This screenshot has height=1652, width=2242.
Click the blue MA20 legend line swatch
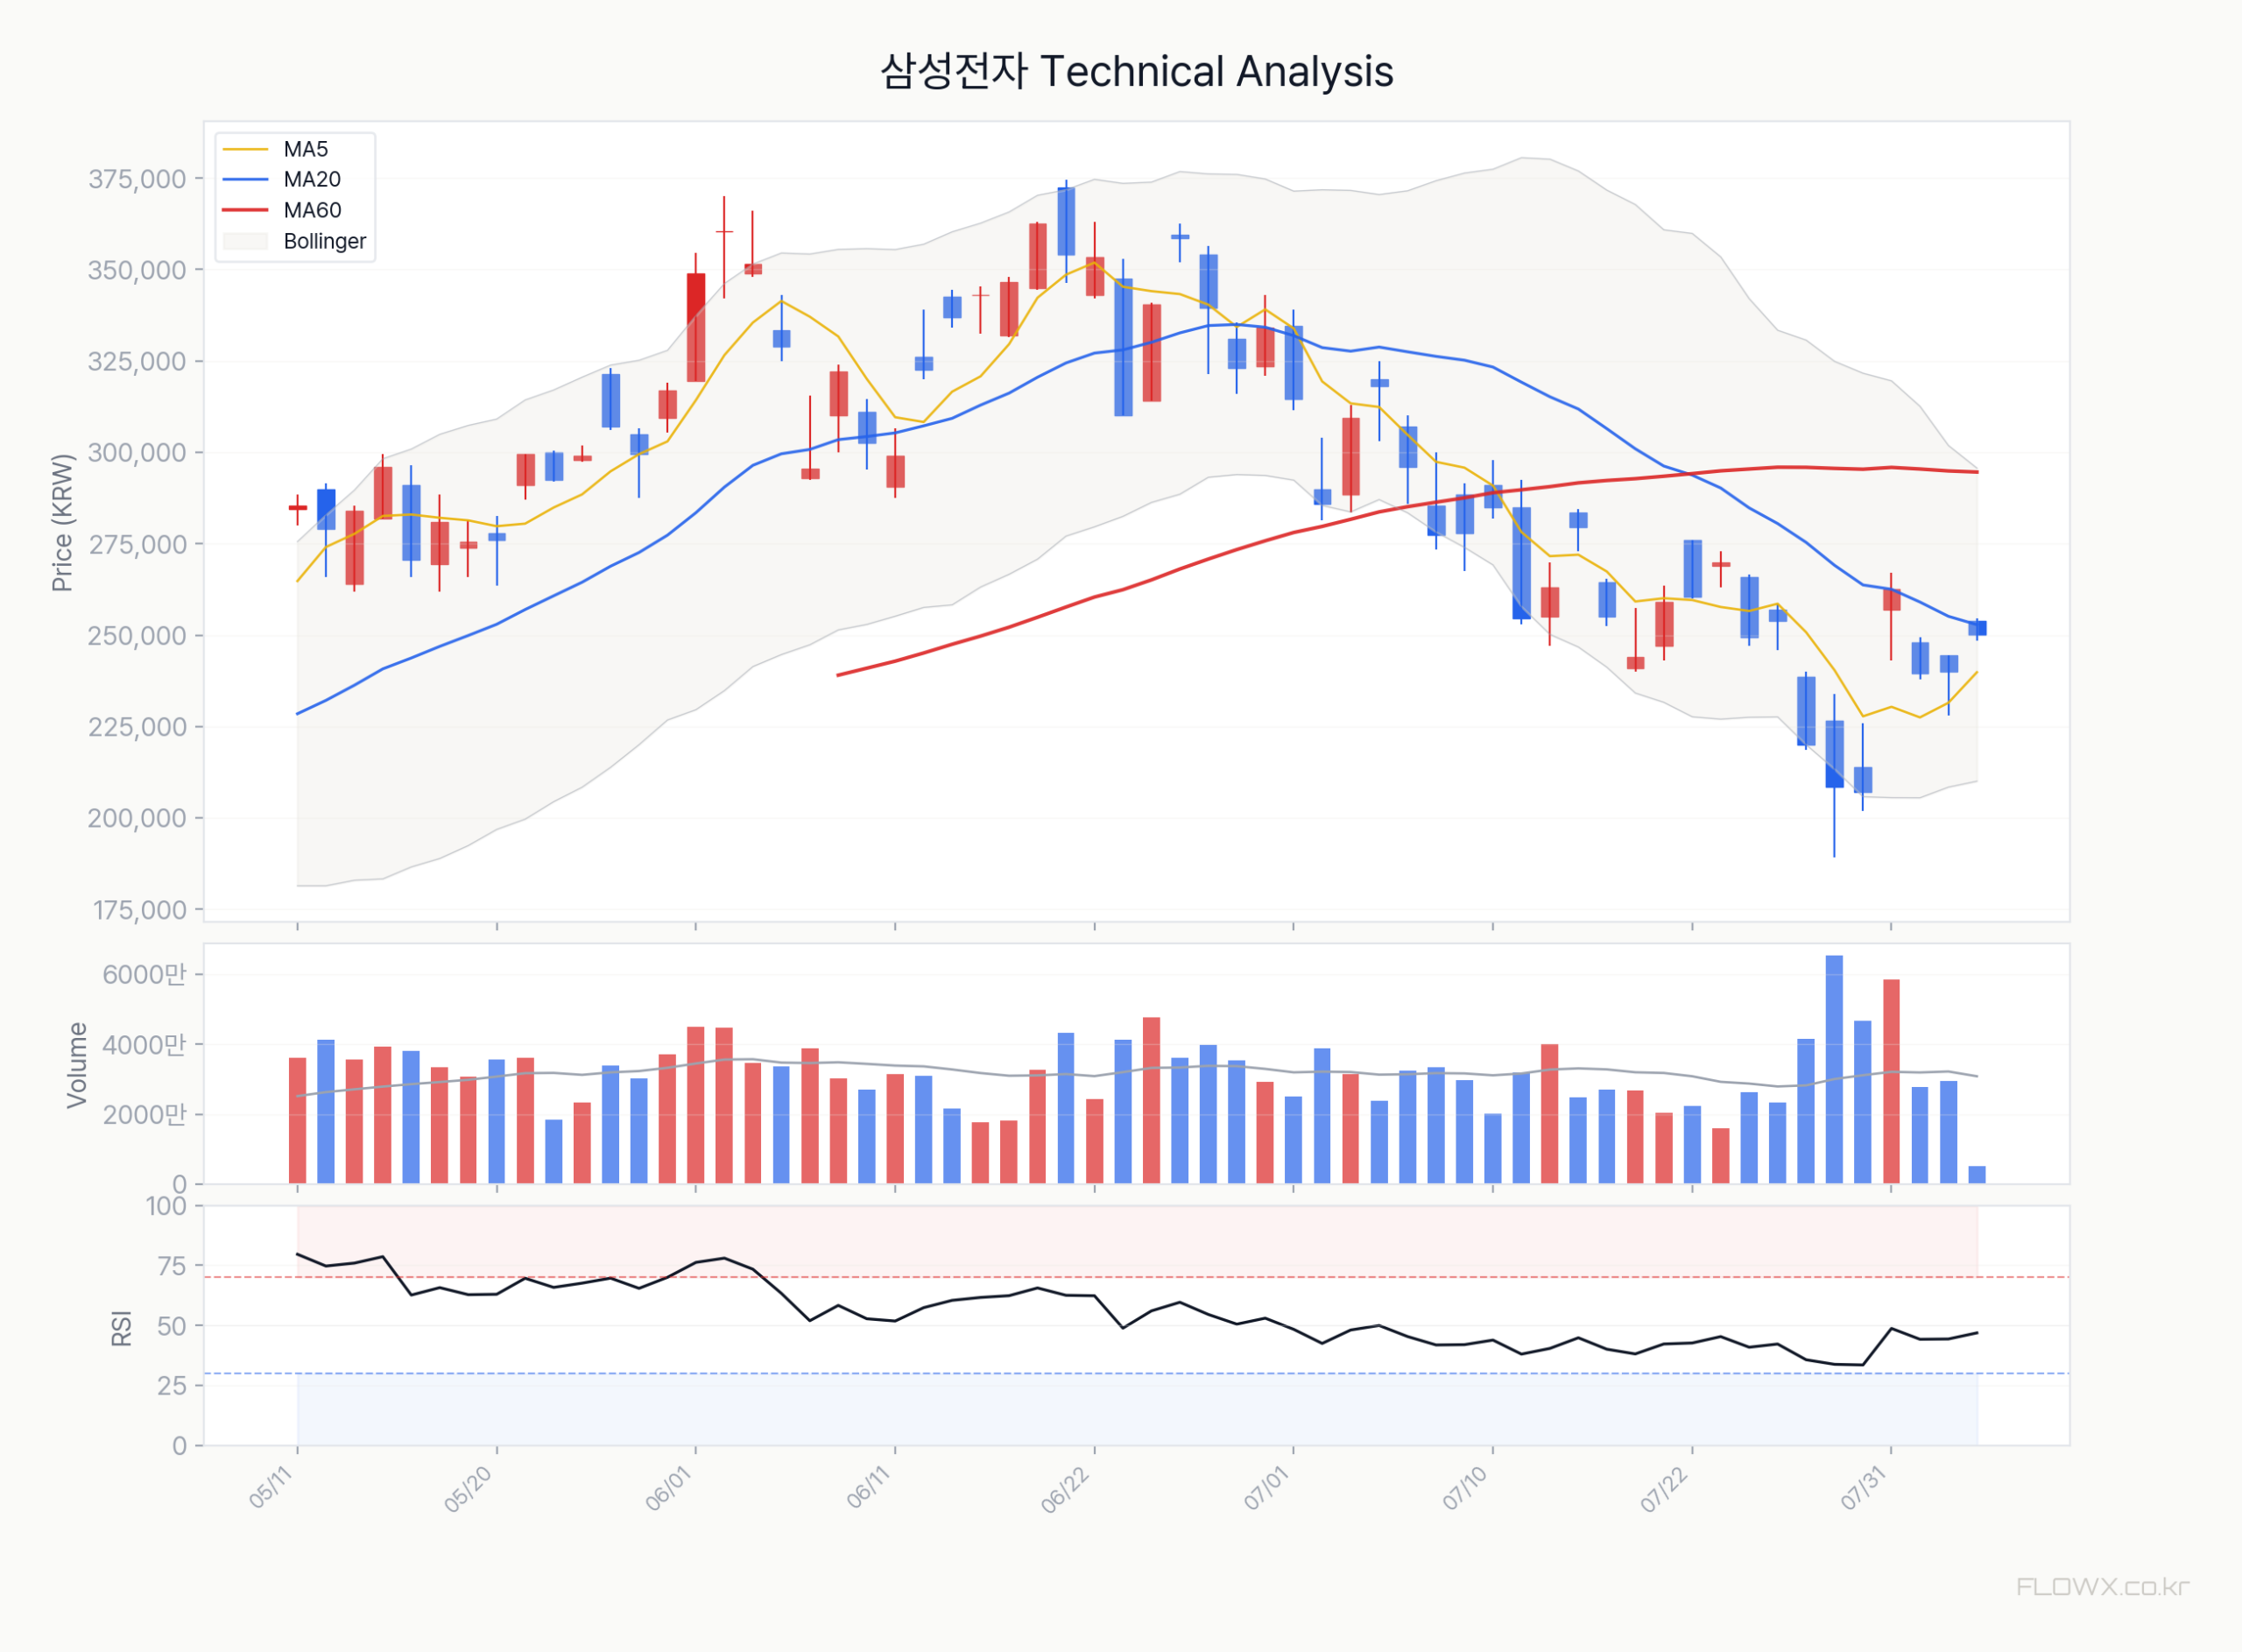pos(246,179)
